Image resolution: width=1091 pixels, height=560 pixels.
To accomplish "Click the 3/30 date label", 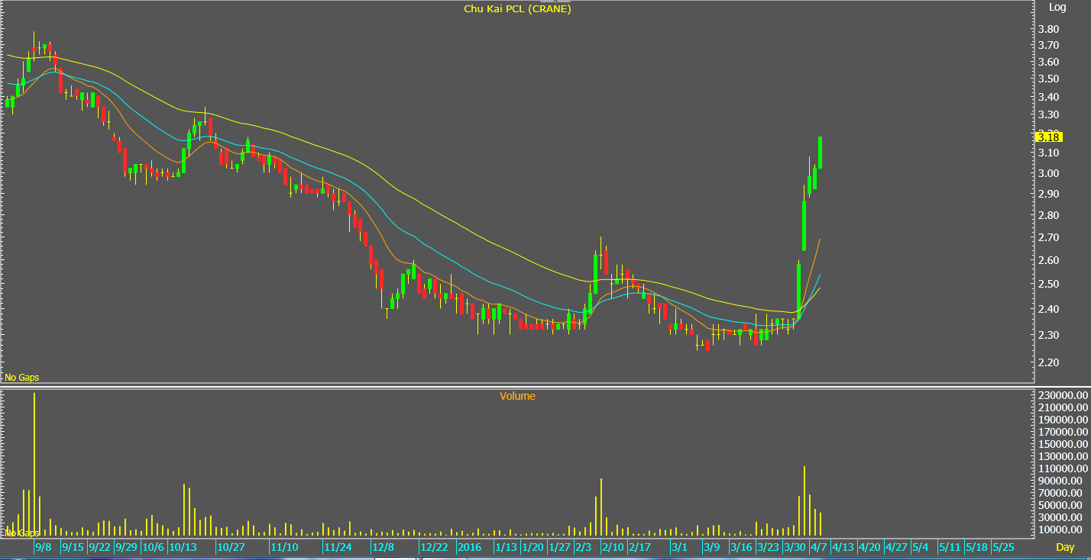I will [x=795, y=547].
